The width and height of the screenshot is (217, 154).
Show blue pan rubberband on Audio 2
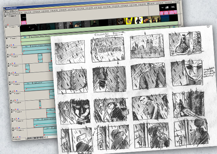coord(14,54)
